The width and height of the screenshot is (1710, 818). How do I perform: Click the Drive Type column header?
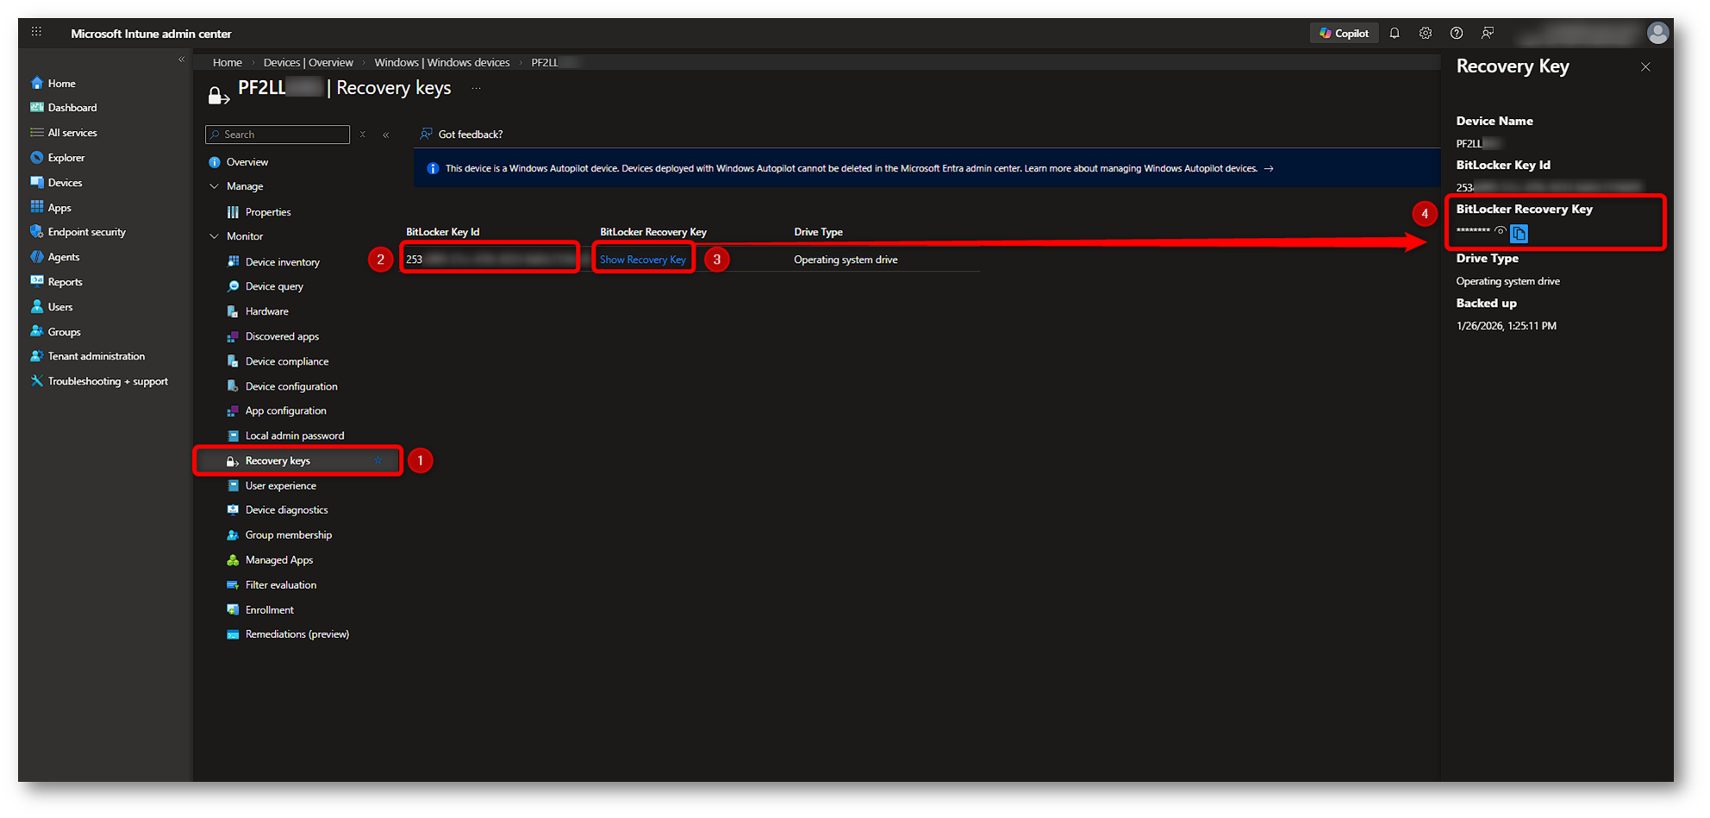point(818,232)
